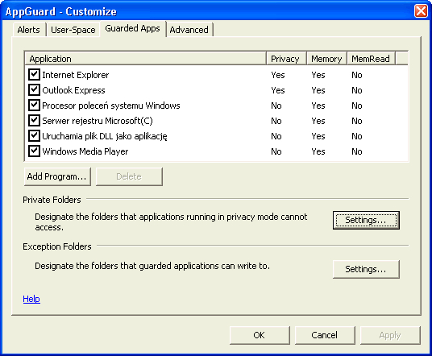Select Serwer rejestru Microsoft(C) entry
This screenshot has width=432, height=356.
pyautogui.click(x=98, y=121)
